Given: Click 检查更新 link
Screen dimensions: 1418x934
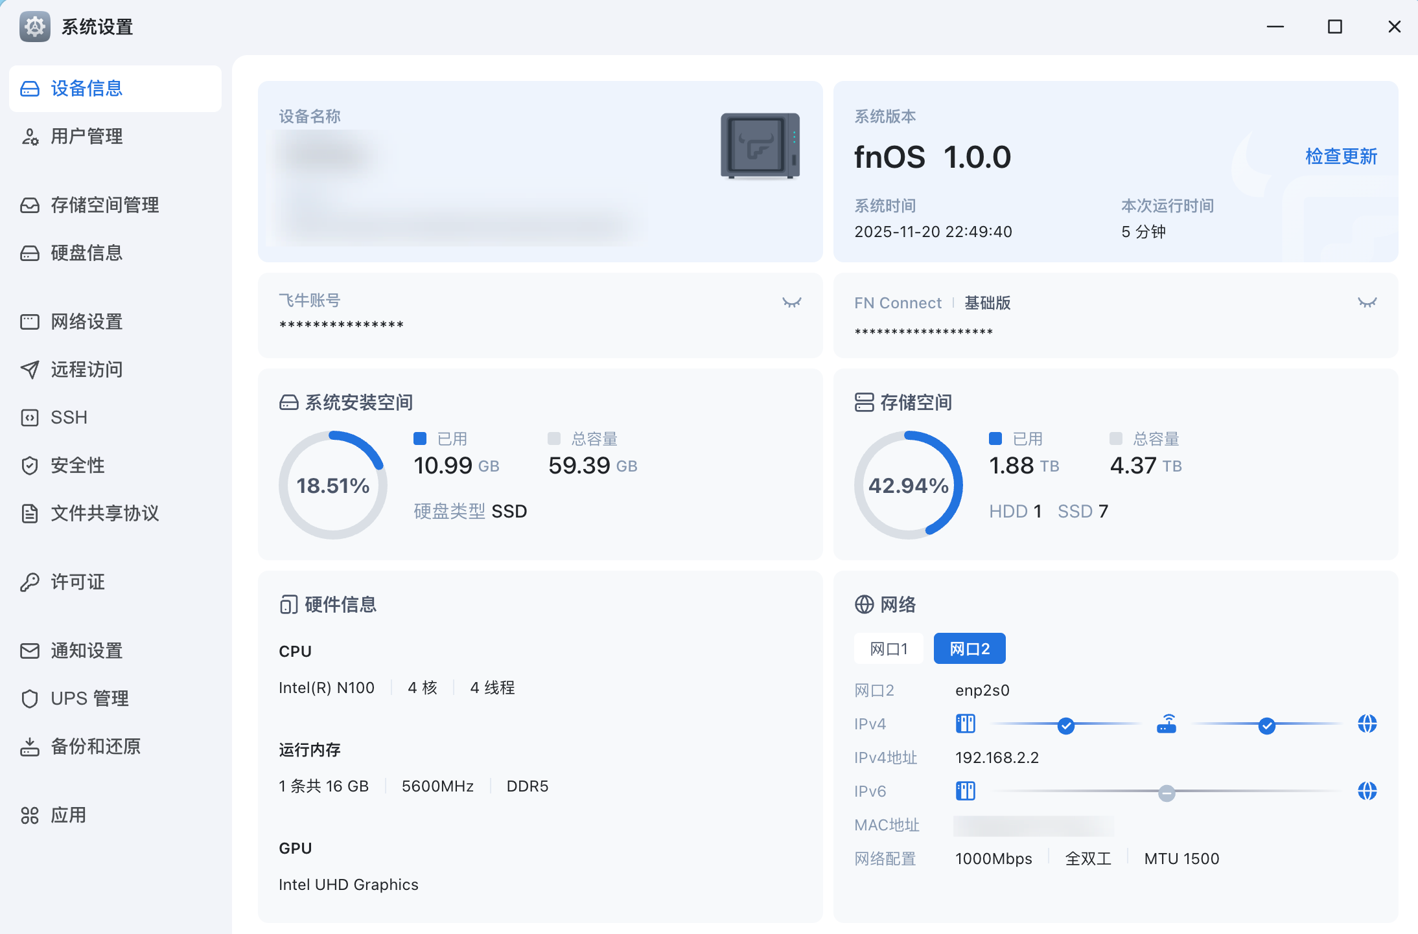Looking at the screenshot, I should point(1341,156).
